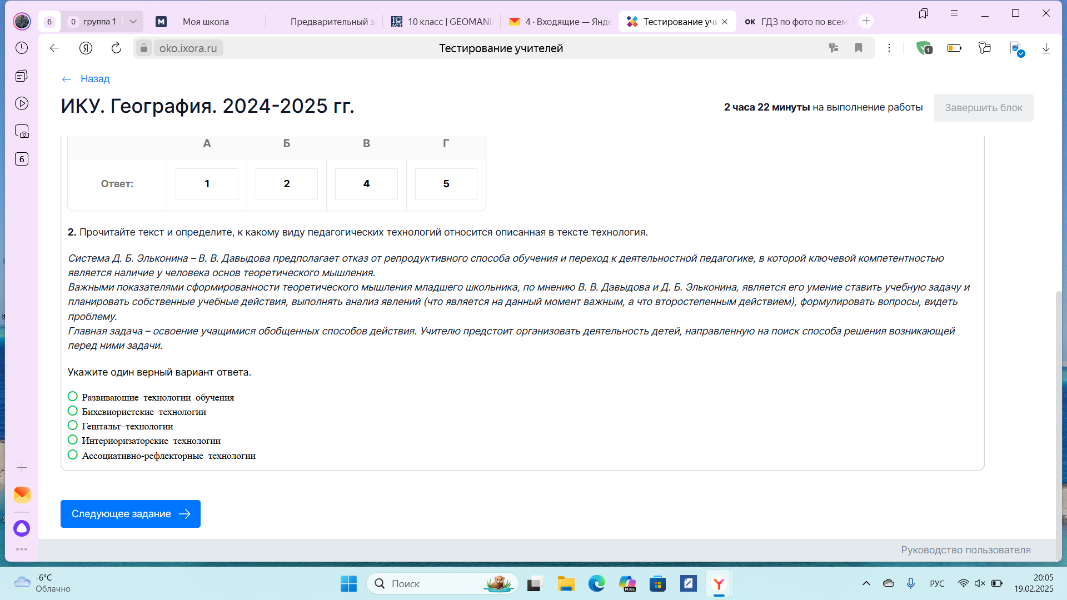Viewport: 1067px width, 600px height.
Task: Open the browser three-dot page menu
Action: pyautogui.click(x=889, y=48)
